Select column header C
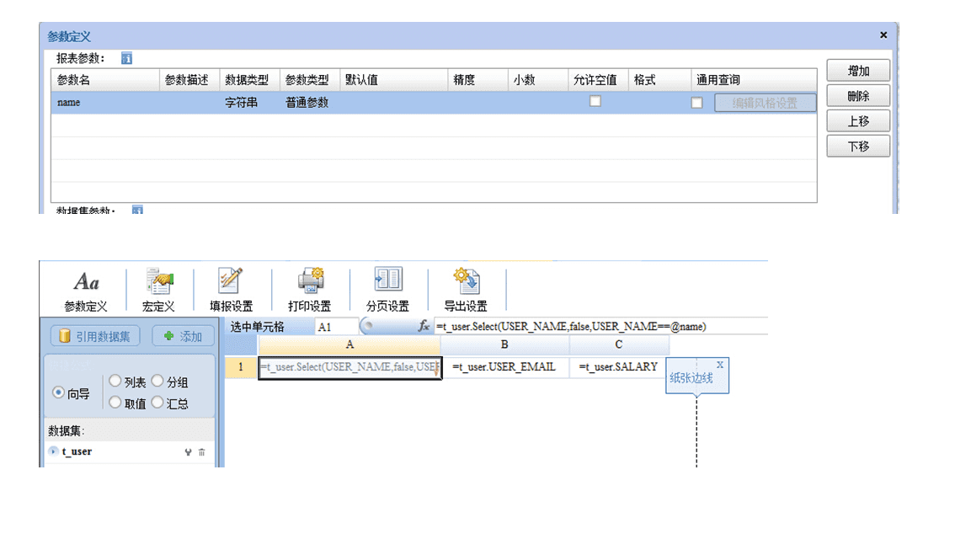The width and height of the screenshot is (955, 539). (x=618, y=344)
